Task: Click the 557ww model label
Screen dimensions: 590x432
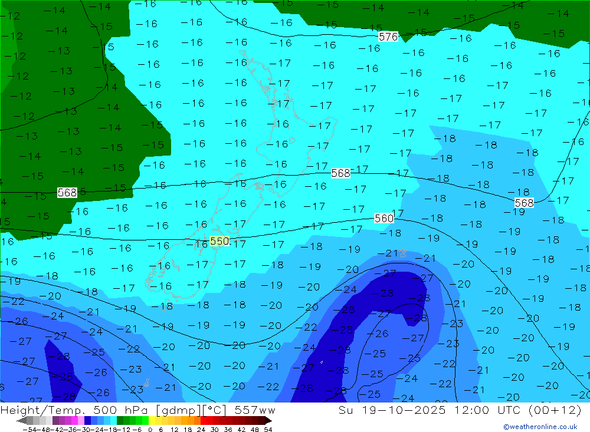Action: tap(255, 410)
